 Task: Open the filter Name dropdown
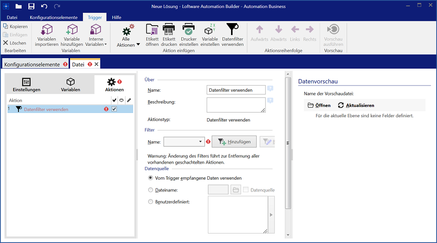201,142
